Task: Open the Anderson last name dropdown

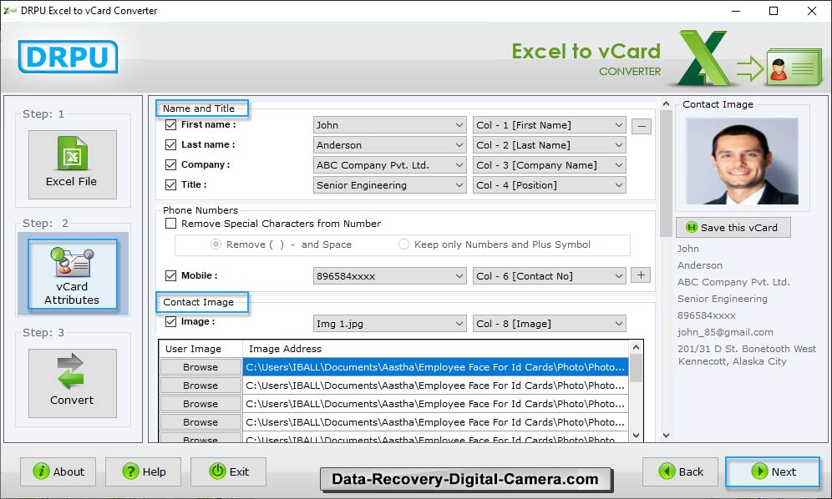Action: 389,145
